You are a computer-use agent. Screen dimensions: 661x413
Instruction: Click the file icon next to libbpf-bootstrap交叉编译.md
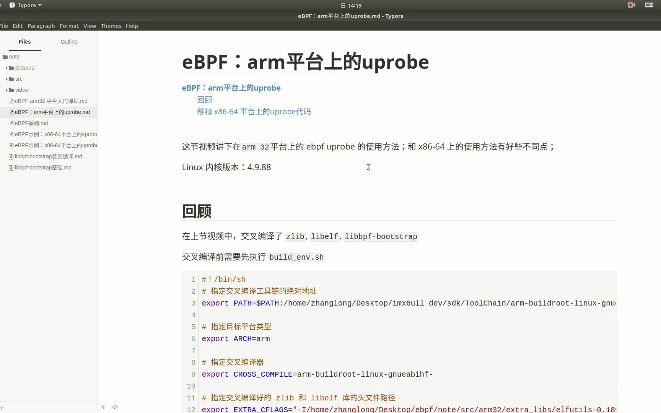11,156
